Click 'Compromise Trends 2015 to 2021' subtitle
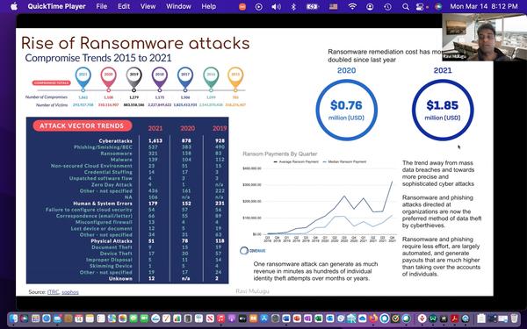This screenshot has width=527, height=329. [98, 58]
